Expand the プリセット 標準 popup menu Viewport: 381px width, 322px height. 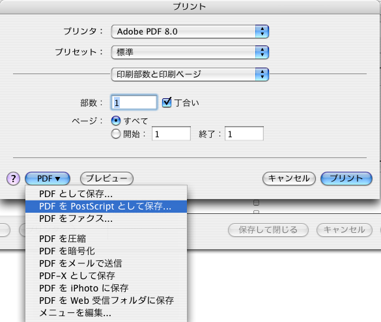pyautogui.click(x=190, y=52)
